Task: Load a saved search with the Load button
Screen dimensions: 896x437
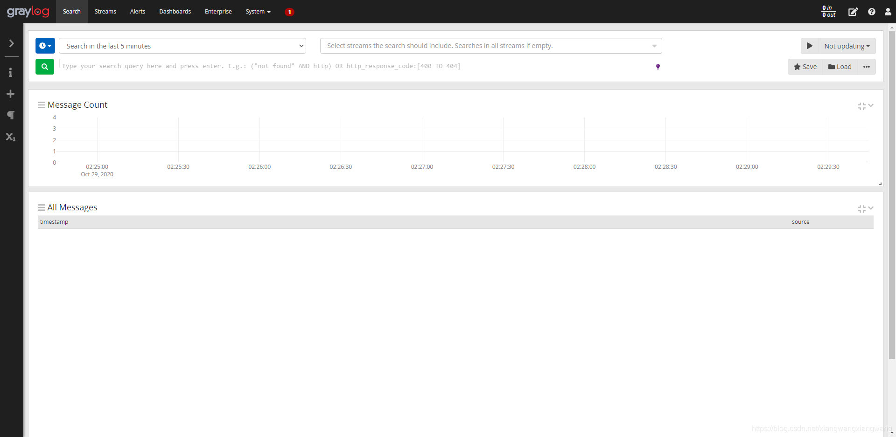Action: (840, 67)
